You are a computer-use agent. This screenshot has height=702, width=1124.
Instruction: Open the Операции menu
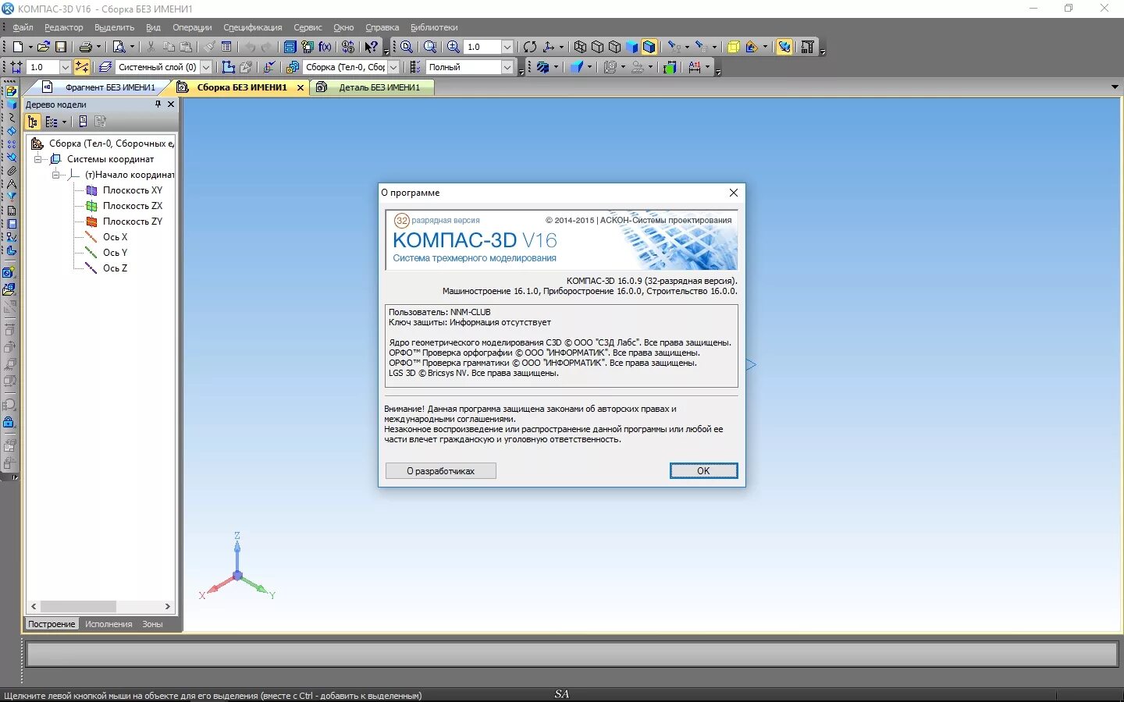pos(192,27)
